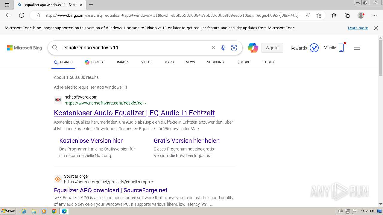Viewport: 383px width, 215px height.
Task: Click the SourceForge favicon
Action: 57,179
